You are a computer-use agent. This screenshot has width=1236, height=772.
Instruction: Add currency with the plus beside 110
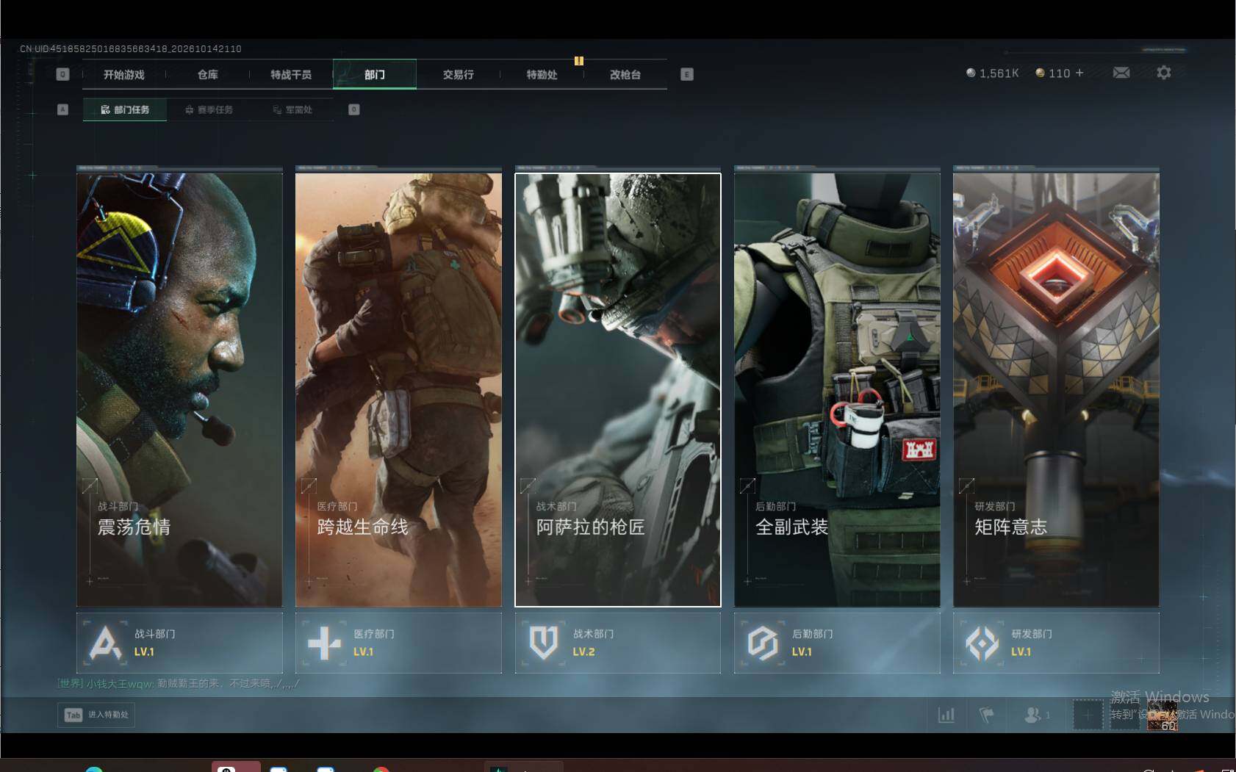1079,73
